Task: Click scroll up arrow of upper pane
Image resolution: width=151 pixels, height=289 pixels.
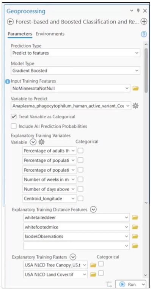Action: [146, 45]
